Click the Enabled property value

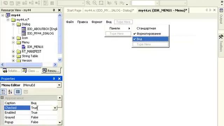point(44,113)
